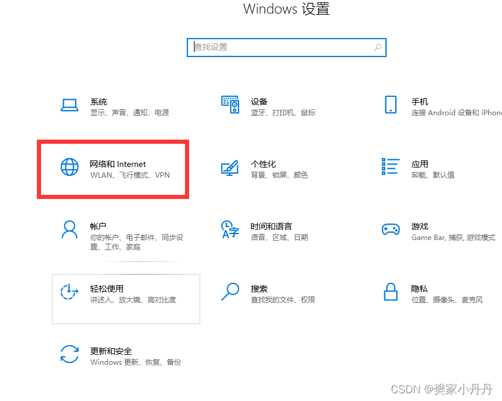Click the 查找我的文件、权限 description
The height and width of the screenshot is (401, 502).
283,299
